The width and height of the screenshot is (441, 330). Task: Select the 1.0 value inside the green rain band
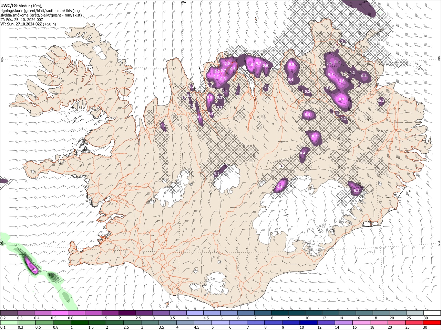(x=51, y=275)
